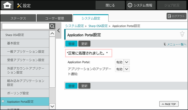This screenshot has height=110, width=188.
Task: Click sidebar scroll up arrow
Action: click(x=52, y=34)
